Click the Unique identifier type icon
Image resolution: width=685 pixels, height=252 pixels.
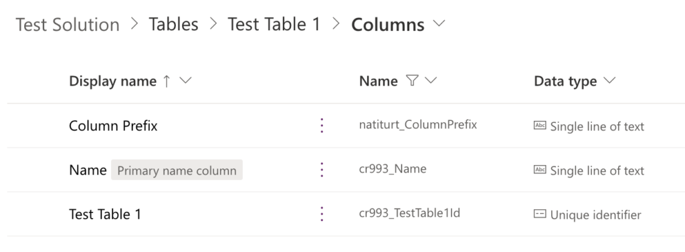540,214
